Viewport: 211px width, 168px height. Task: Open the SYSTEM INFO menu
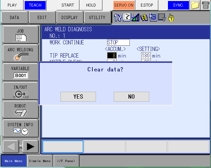(20, 128)
